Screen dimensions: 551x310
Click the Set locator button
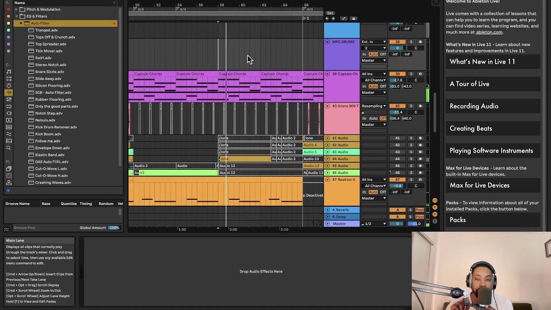click(x=330, y=13)
